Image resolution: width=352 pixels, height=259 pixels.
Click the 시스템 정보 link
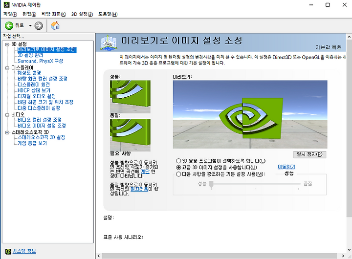[24, 251]
